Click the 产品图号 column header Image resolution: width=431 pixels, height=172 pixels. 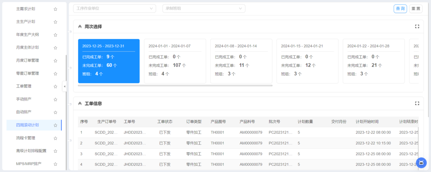[218, 122]
